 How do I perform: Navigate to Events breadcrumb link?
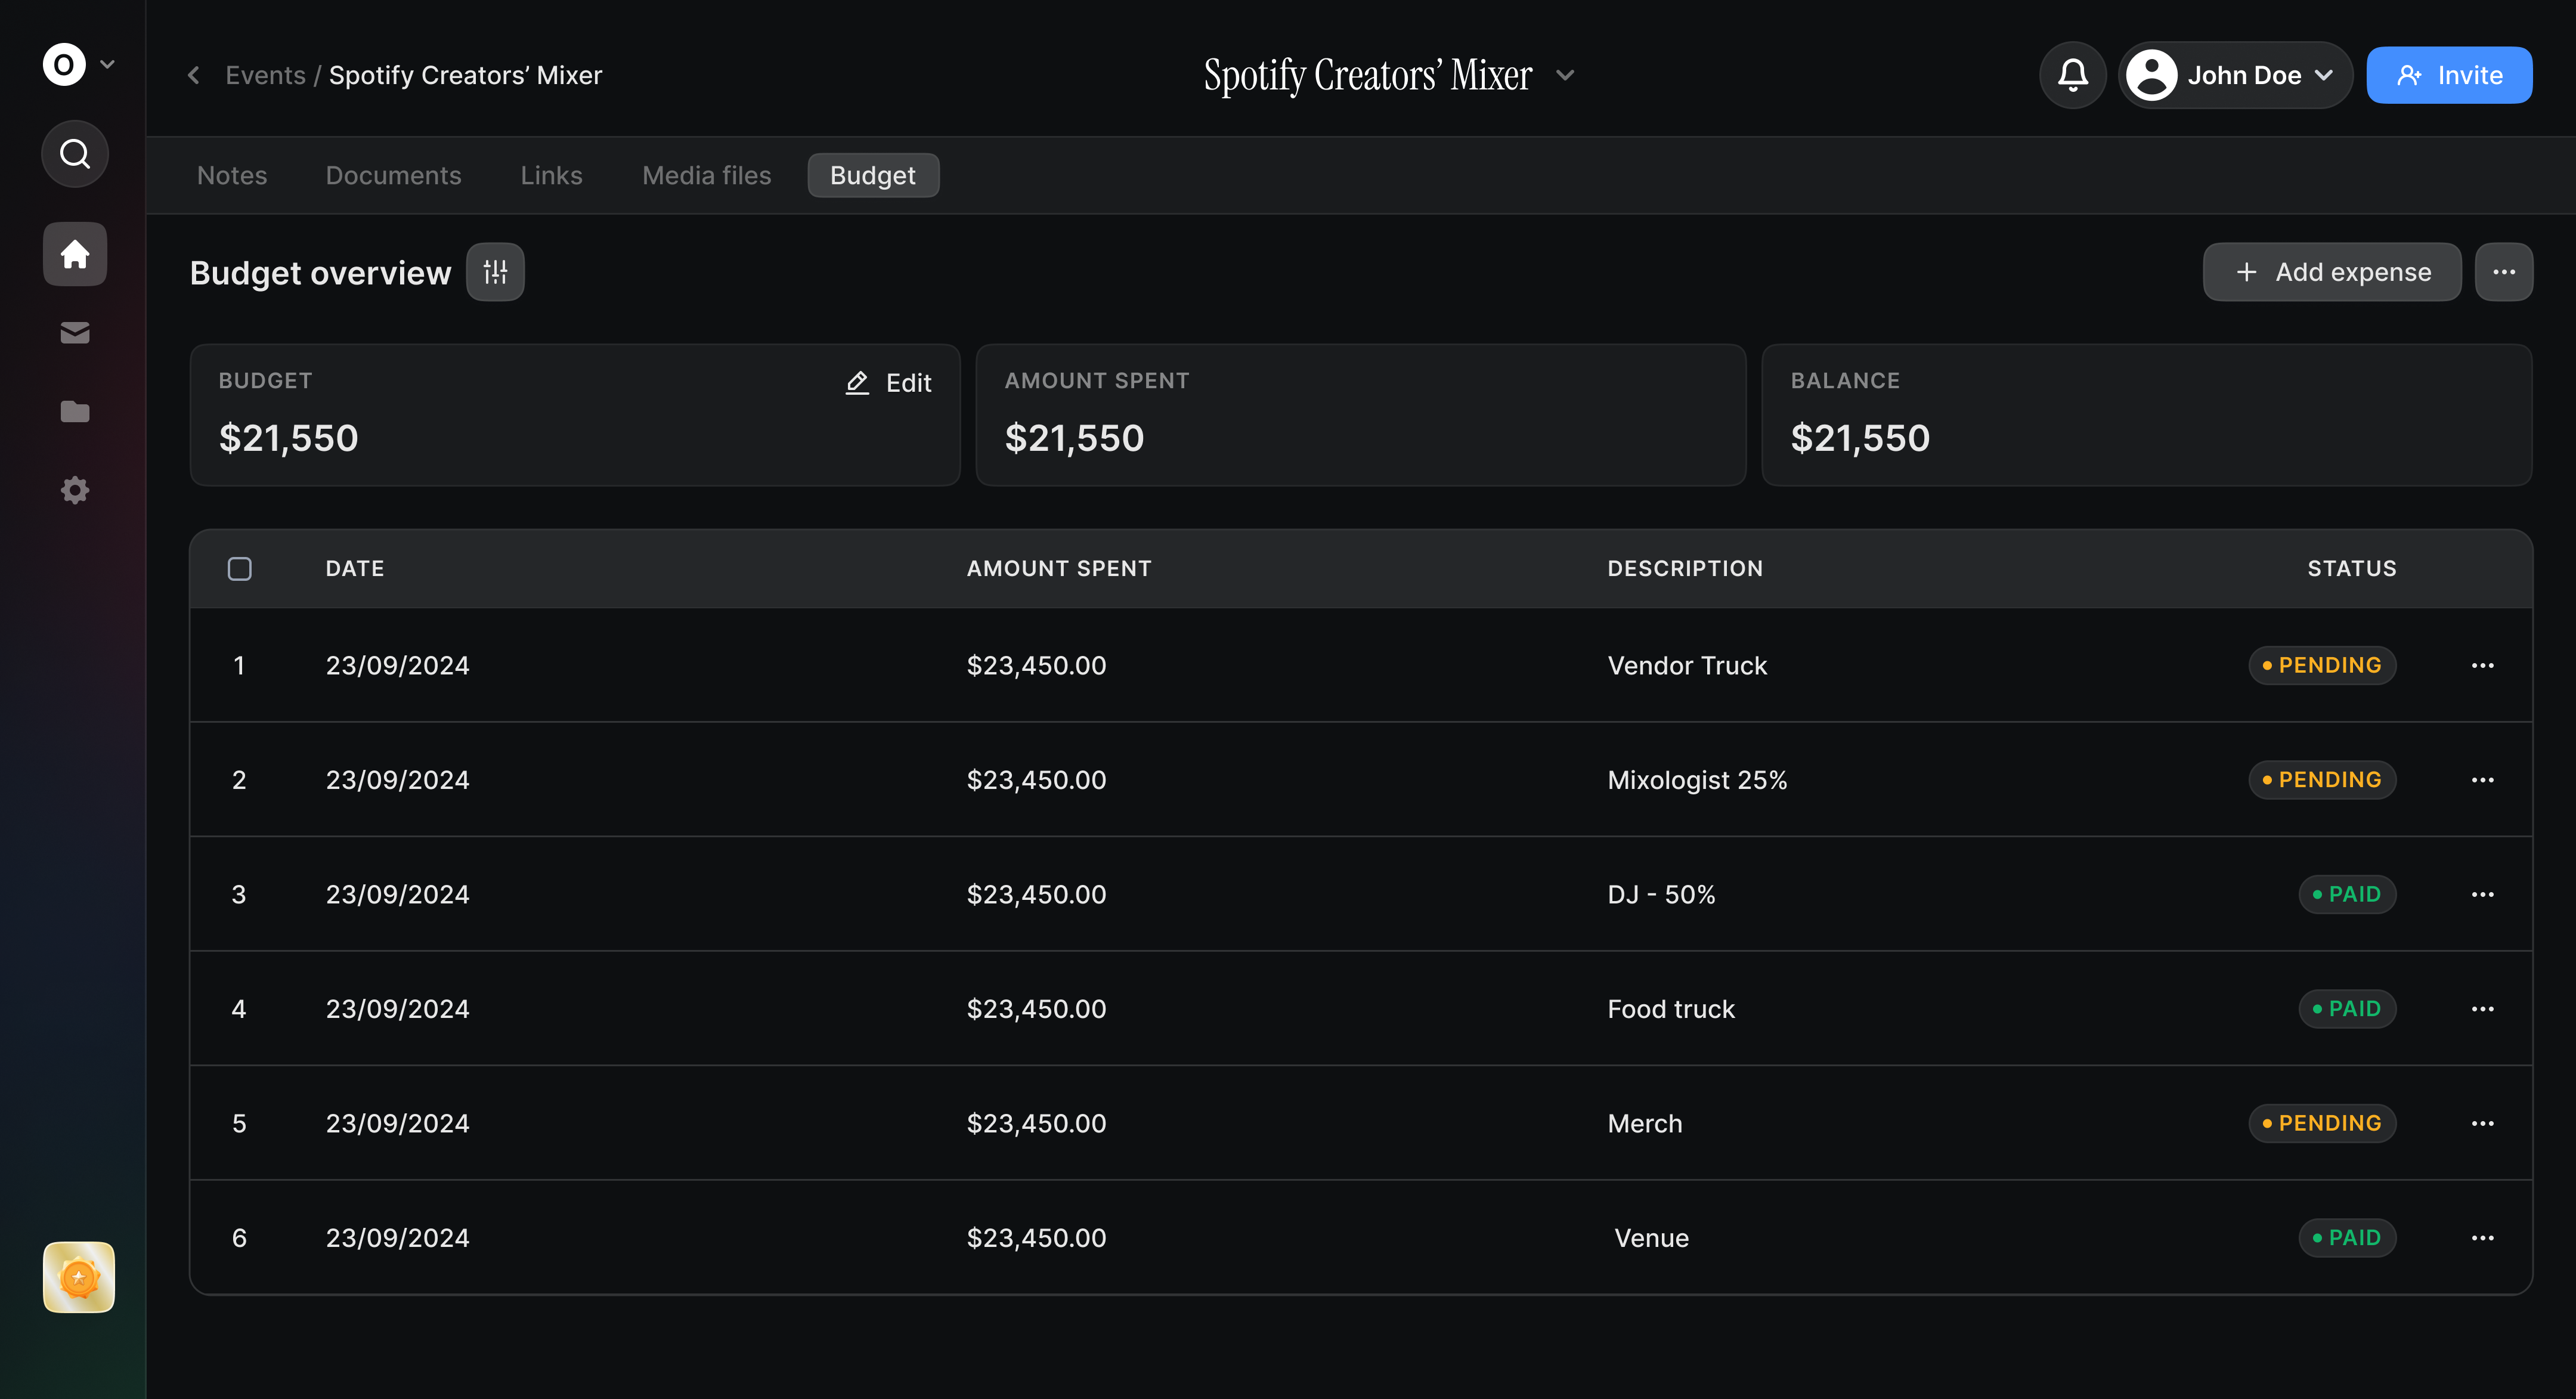(x=265, y=75)
